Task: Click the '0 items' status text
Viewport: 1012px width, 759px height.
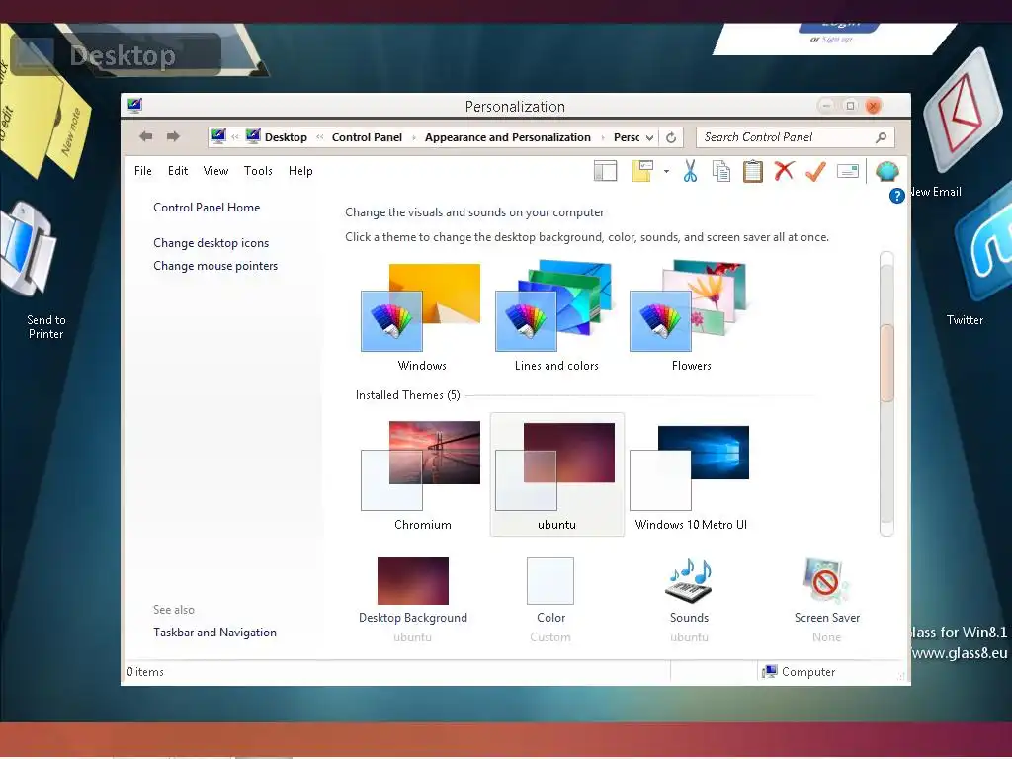Action: [145, 672]
